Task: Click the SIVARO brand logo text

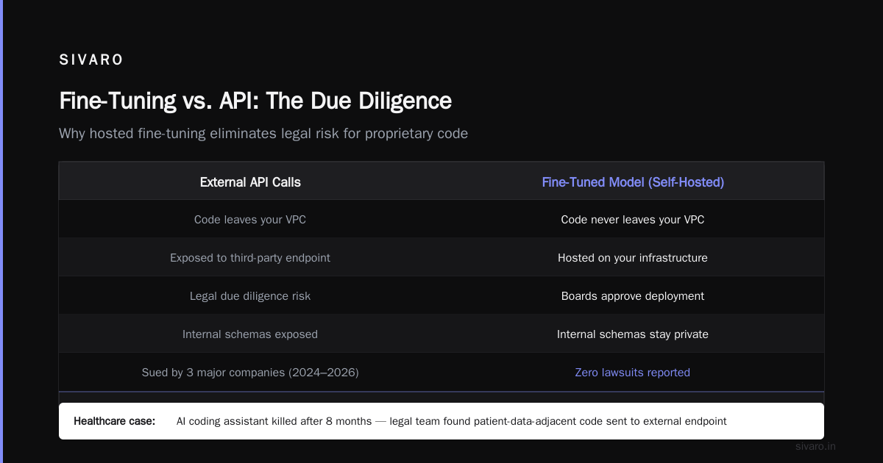Action: [91, 60]
